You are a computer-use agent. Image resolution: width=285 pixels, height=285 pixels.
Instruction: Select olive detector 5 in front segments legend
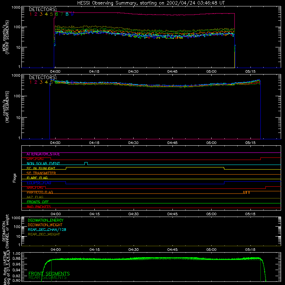51,14
